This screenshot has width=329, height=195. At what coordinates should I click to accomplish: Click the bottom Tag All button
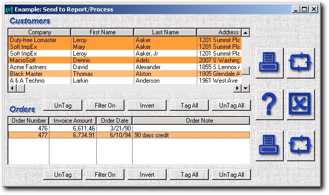[x=189, y=174]
